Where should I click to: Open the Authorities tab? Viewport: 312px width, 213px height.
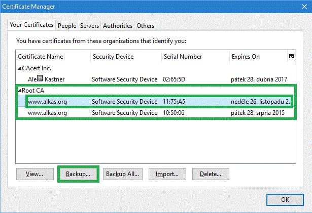(118, 25)
